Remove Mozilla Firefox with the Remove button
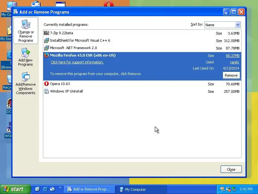Screen dimensions: 258x194 231,75
